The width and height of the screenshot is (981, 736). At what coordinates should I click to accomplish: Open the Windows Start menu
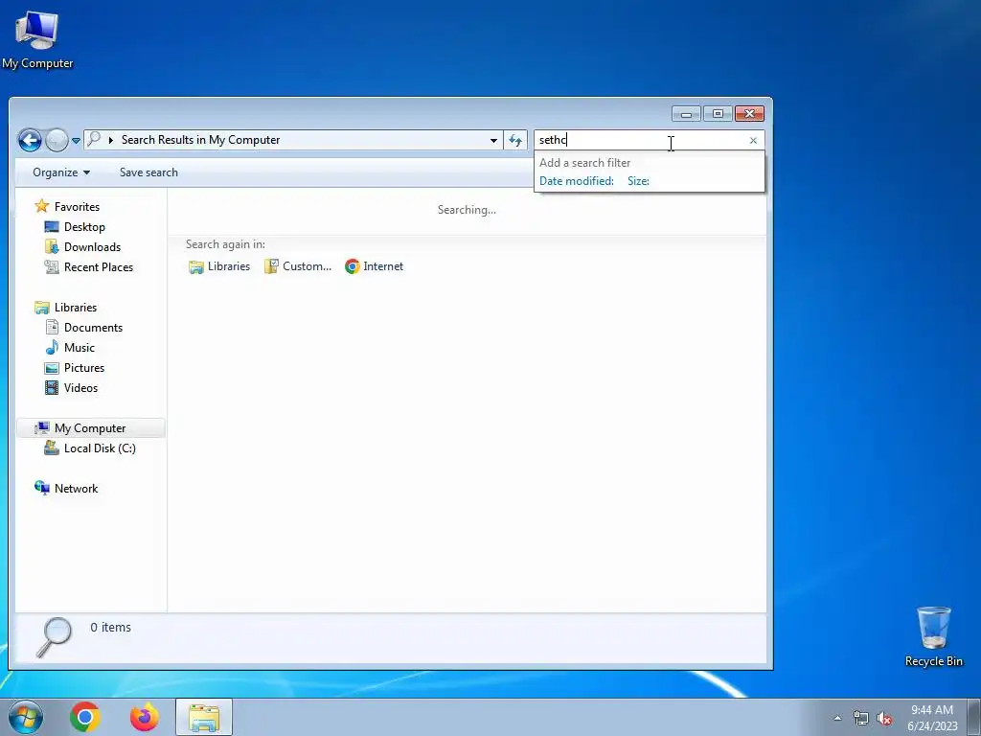click(26, 717)
